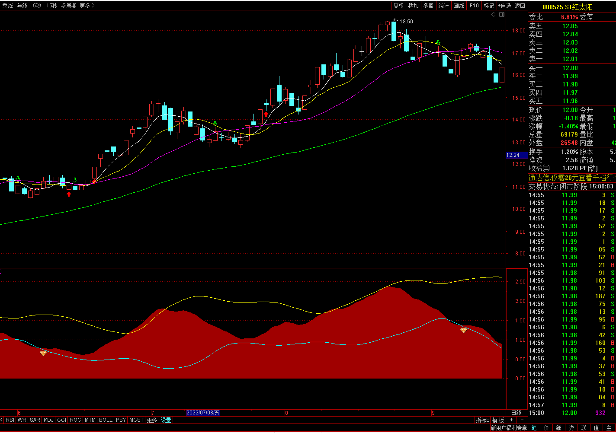
Task: Select the 季线 quarterly period
Action: [x=7, y=6]
